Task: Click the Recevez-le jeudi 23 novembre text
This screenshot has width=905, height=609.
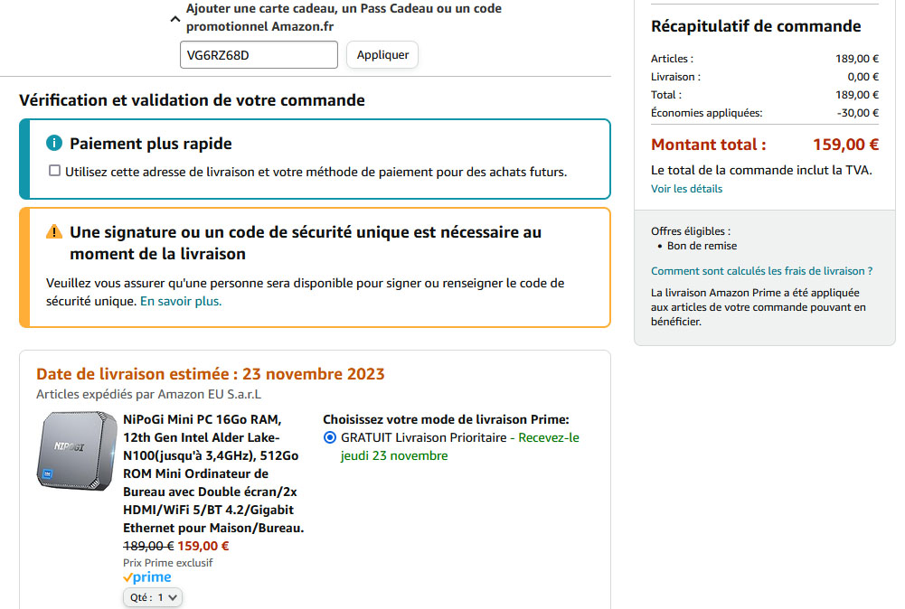Action: pyautogui.click(x=460, y=446)
